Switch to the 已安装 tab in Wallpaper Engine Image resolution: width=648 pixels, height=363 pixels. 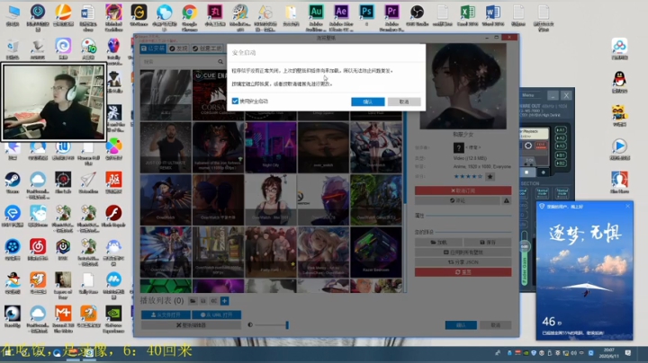point(153,49)
